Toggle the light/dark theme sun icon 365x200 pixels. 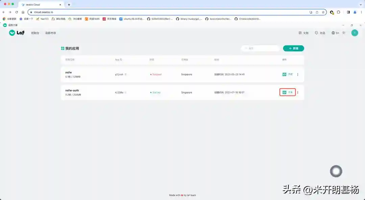click(x=344, y=33)
